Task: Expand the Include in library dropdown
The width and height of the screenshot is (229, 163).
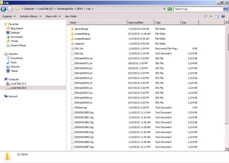Action: [30, 16]
